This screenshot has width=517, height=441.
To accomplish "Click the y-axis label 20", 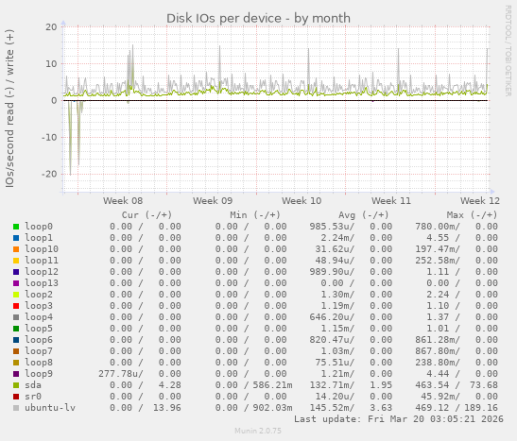I will (x=51, y=27).
